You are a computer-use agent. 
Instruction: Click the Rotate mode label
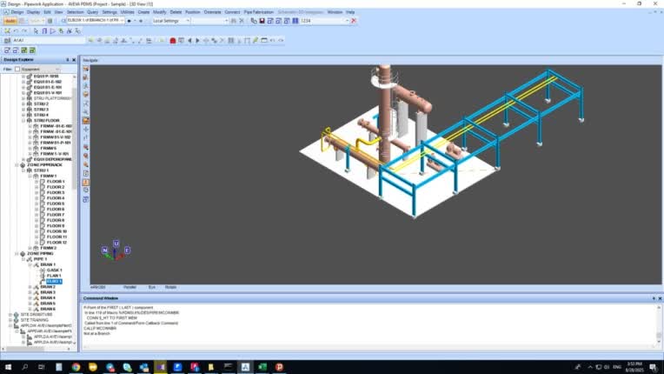pos(170,287)
